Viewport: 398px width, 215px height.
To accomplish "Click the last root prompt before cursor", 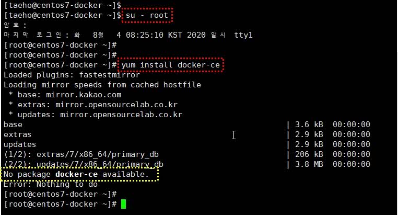I will pyautogui.click(x=60, y=204).
